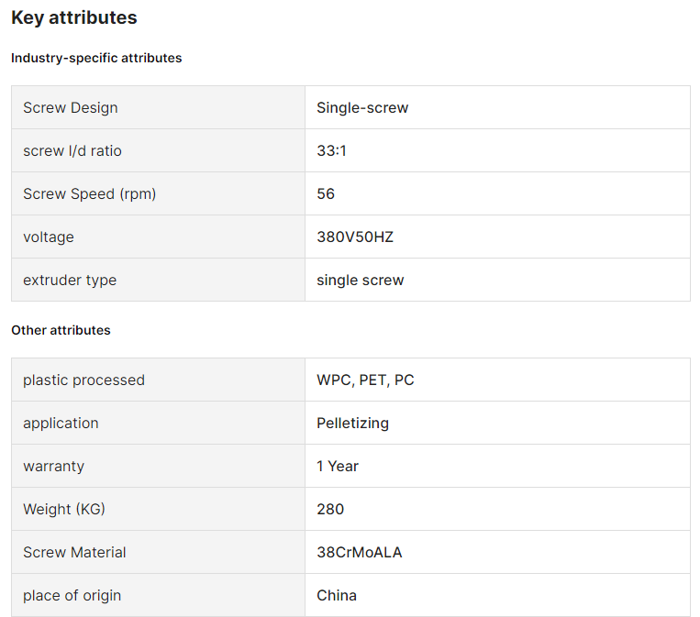This screenshot has height=617, width=700.
Task: Click the extruder type label
Action: (70, 281)
